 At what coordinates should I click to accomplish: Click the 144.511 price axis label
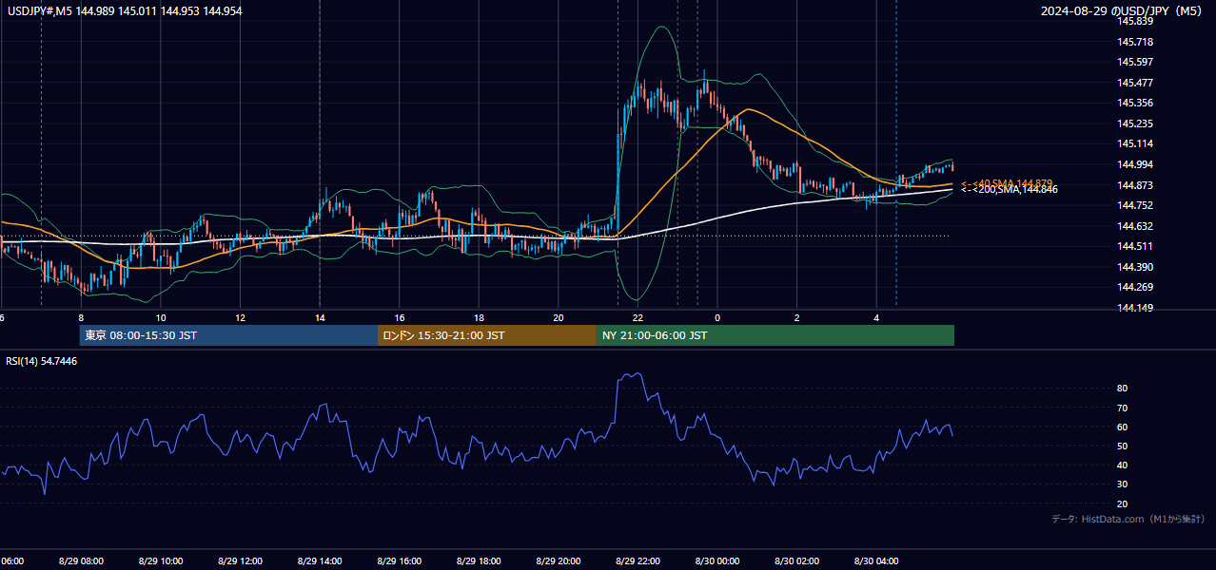pos(1135,246)
